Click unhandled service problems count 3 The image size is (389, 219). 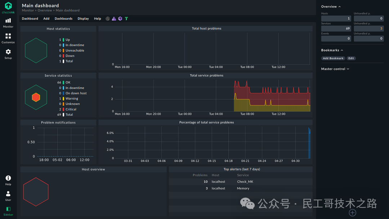pyautogui.click(x=369, y=28)
